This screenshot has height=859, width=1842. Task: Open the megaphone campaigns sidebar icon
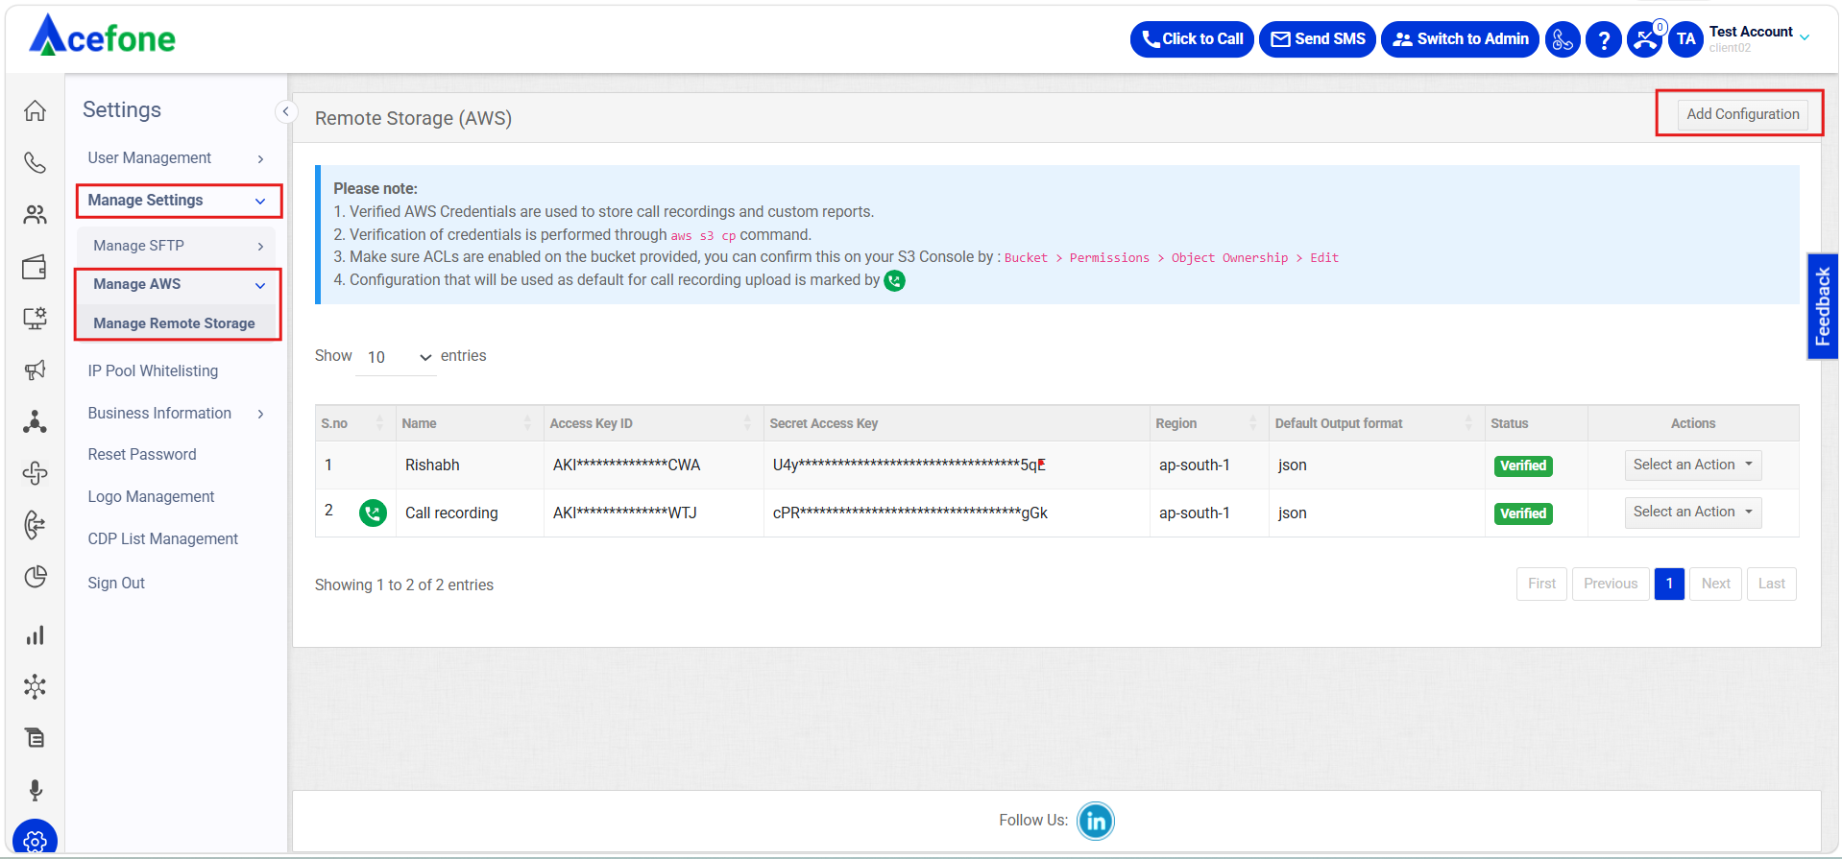(35, 370)
